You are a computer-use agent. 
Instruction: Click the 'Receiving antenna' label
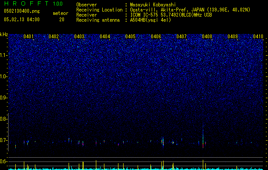(x=98, y=20)
